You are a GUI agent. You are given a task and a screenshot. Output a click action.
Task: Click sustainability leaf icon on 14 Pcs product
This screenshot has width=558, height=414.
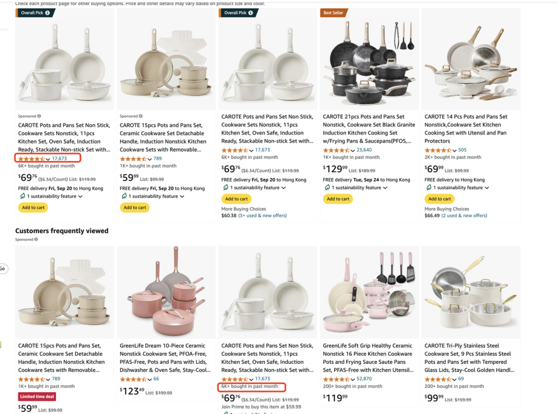(x=428, y=188)
